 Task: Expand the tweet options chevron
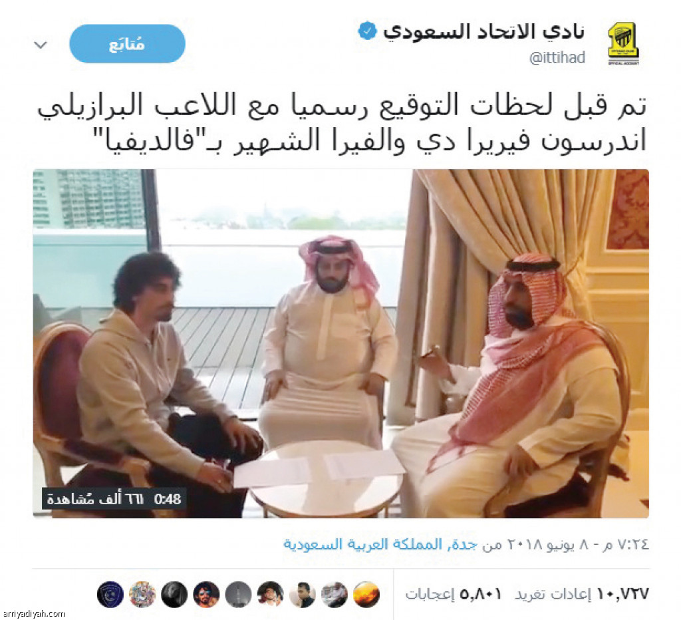pyautogui.click(x=41, y=45)
